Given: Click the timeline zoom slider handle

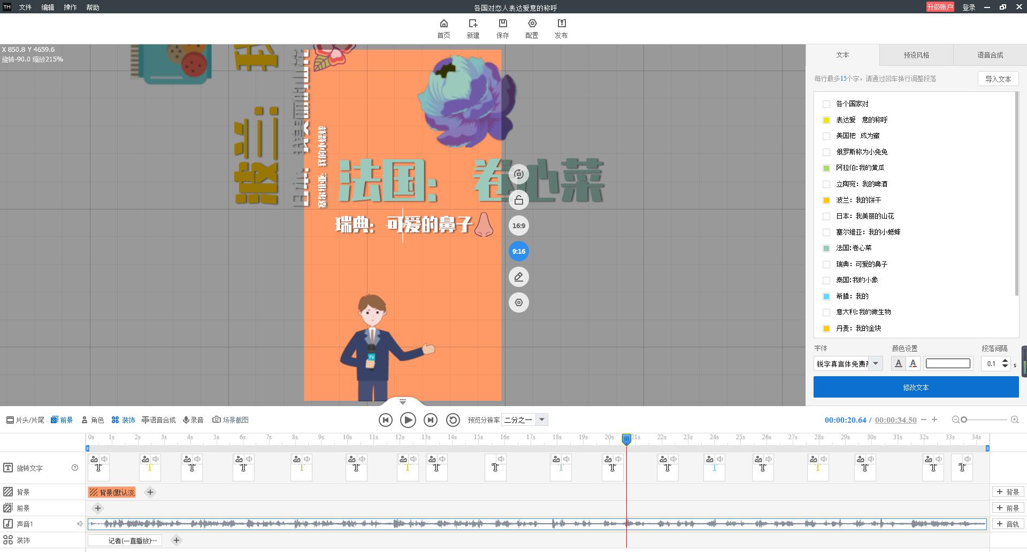Looking at the screenshot, I should (x=964, y=420).
